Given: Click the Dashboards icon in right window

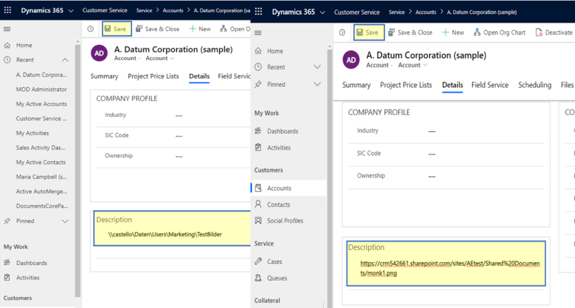Looking at the screenshot, I should (x=258, y=131).
